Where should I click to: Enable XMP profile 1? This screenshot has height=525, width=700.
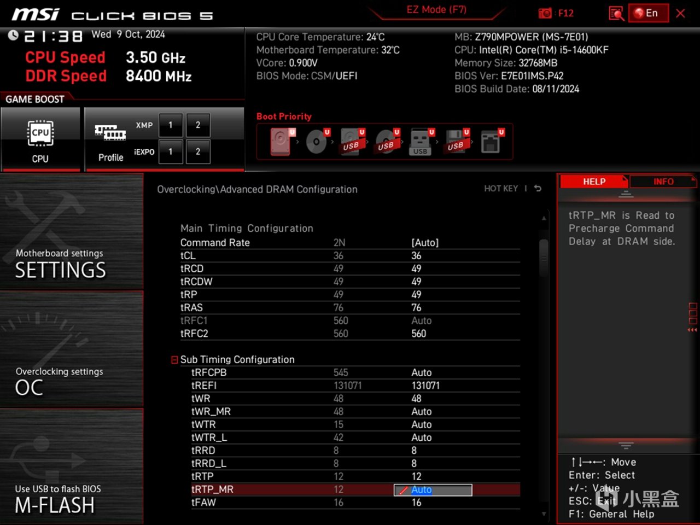coord(171,125)
